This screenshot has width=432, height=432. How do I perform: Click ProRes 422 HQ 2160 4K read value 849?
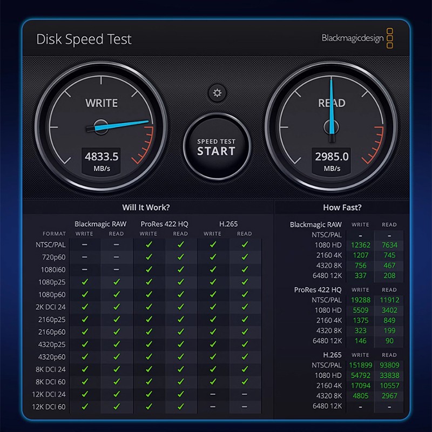tap(389, 320)
